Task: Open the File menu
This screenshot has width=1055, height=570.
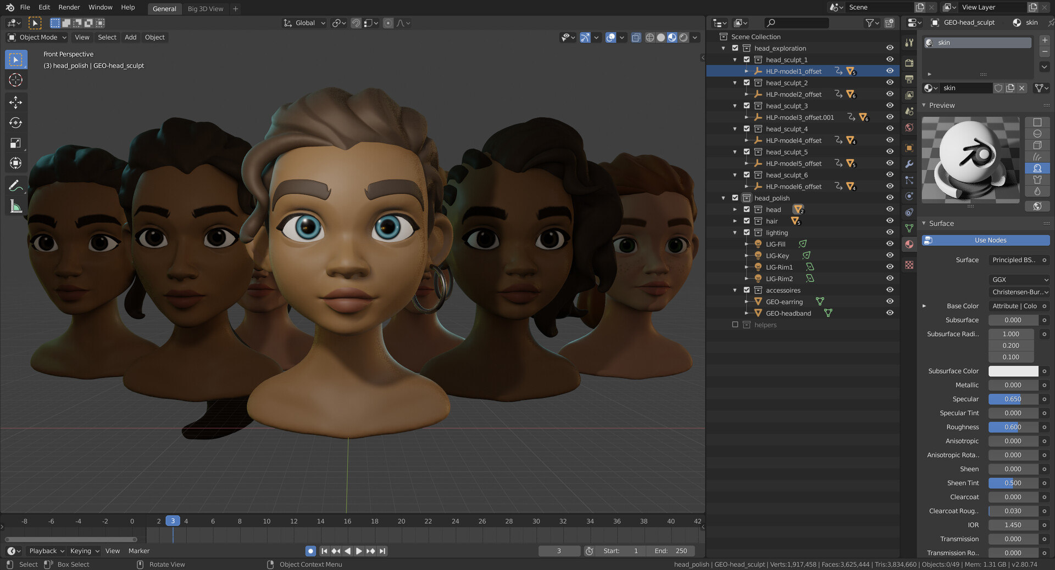Action: 25,7
